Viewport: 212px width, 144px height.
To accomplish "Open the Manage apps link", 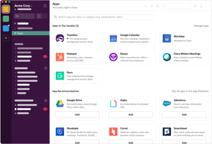I will click(201, 26).
